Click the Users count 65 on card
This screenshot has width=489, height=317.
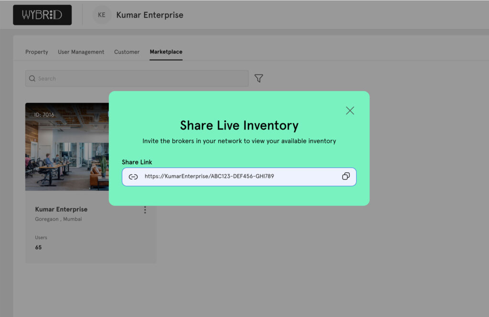pyautogui.click(x=38, y=247)
